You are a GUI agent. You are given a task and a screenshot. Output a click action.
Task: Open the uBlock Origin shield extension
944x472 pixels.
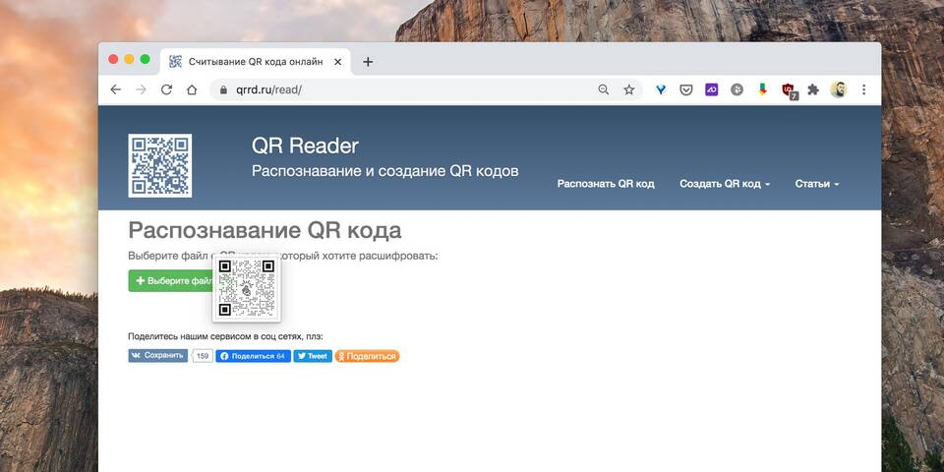point(788,89)
